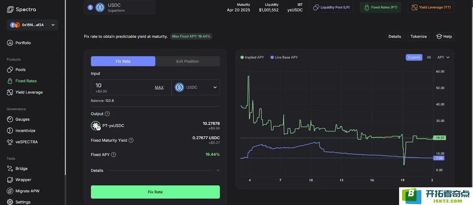
Task: Click the Max Fixed APY badge
Action: click(x=191, y=36)
